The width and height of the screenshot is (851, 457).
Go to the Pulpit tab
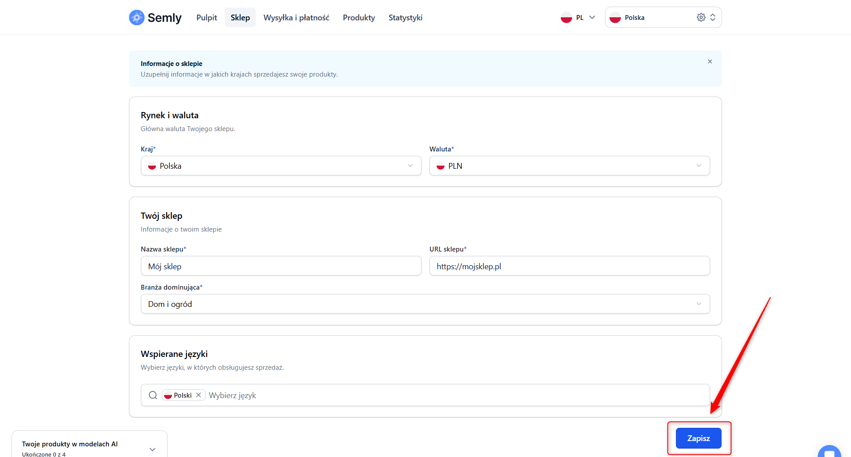coord(207,18)
